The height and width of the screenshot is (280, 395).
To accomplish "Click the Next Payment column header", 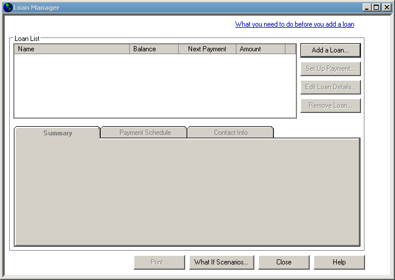I will 208,49.
